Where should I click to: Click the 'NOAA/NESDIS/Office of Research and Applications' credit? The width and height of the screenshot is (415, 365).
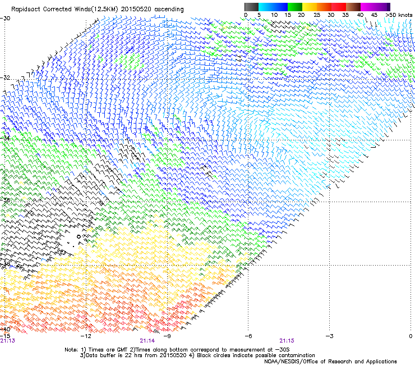click(x=330, y=362)
